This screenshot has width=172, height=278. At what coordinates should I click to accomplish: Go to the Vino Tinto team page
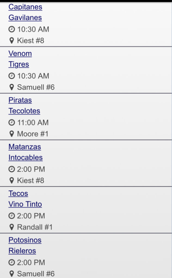(25, 204)
